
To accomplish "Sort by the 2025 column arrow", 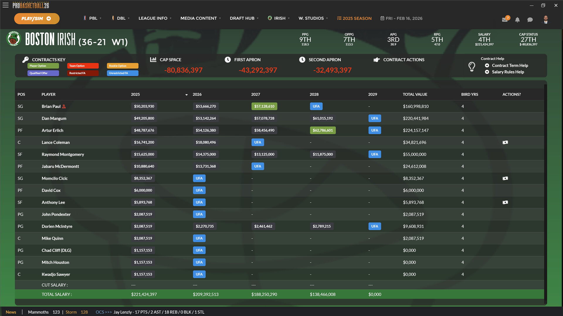I will (186, 95).
